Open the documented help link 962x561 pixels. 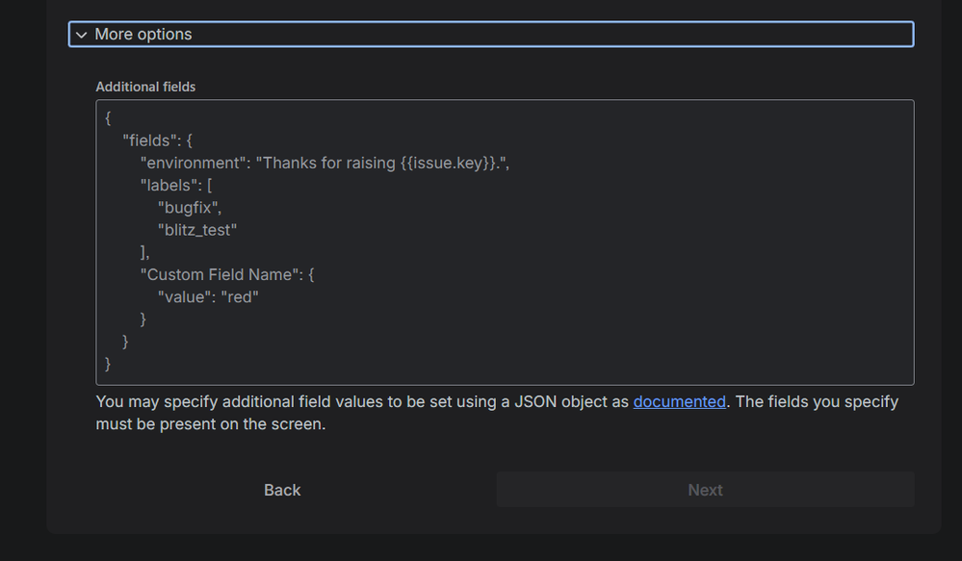pyautogui.click(x=679, y=401)
